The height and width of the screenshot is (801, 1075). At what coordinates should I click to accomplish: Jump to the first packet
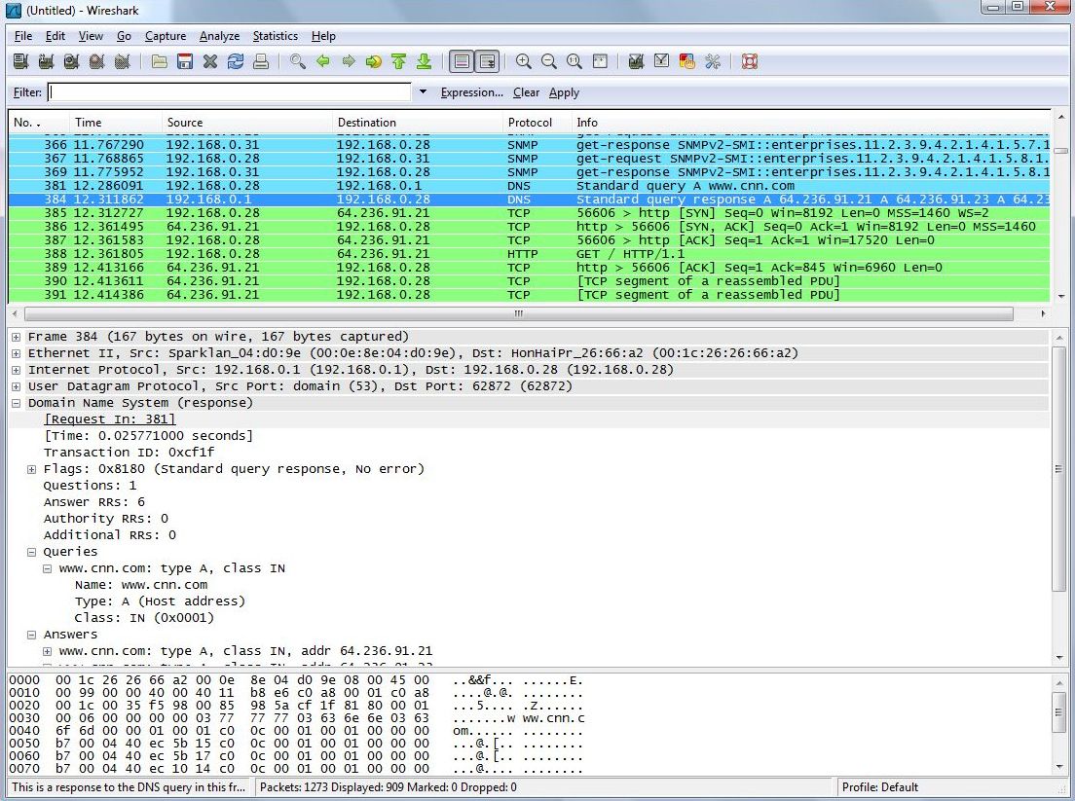(399, 61)
